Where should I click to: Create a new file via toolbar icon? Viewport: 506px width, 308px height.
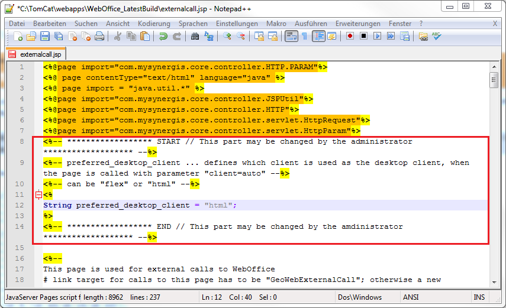pyautogui.click(x=18, y=37)
